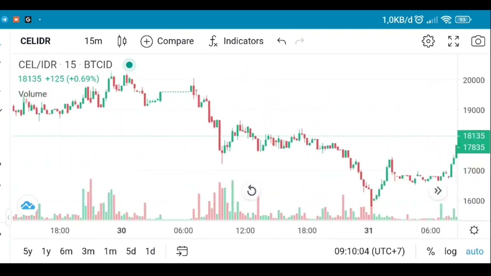Viewport: 491px width, 276px height.
Task: Open the Indicators panel
Action: click(x=236, y=41)
